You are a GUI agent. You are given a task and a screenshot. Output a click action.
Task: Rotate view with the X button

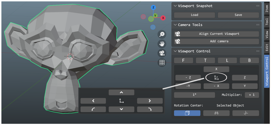pos(216,69)
